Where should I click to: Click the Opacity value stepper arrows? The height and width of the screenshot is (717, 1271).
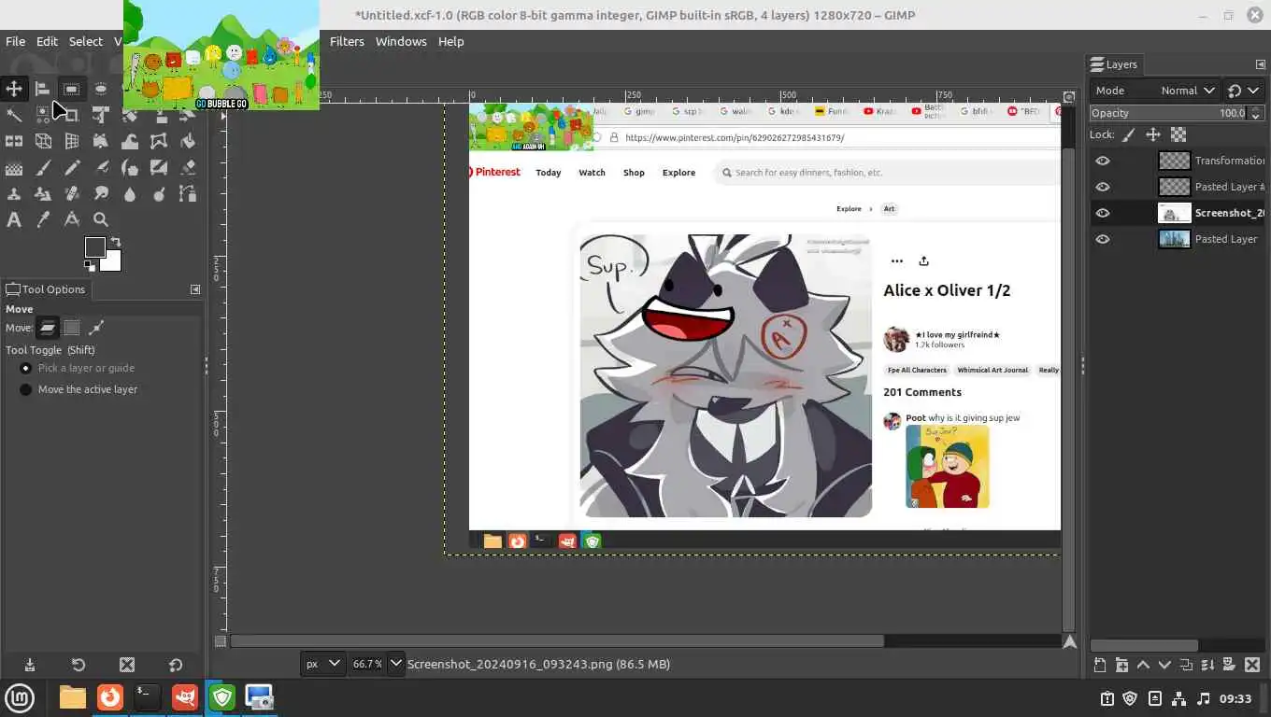click(x=1255, y=113)
